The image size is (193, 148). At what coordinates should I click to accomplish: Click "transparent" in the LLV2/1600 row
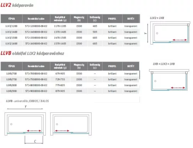[x=131, y=44]
